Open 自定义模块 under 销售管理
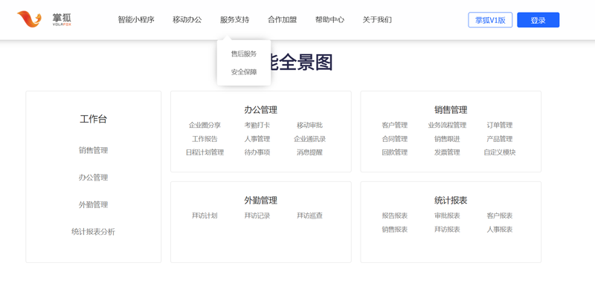Viewport: 595px width, 295px height. click(500, 152)
